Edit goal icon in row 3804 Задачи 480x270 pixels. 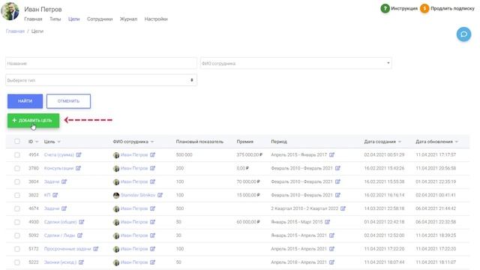[64, 181]
